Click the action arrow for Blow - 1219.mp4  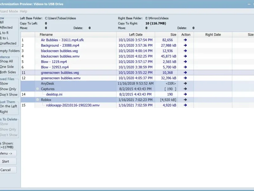[x=185, y=62]
